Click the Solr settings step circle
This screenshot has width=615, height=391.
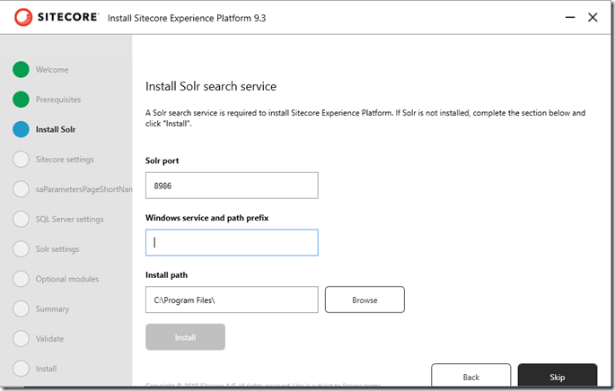21,248
